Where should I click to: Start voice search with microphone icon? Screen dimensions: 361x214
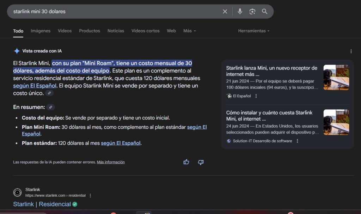tap(240, 12)
